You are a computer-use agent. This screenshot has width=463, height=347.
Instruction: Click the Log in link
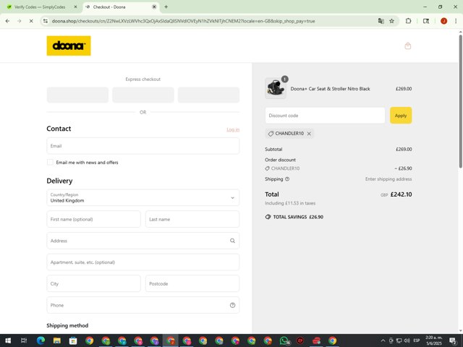(x=233, y=129)
